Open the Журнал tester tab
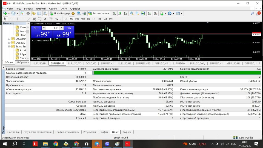Screen dimensions: 263x148 pos(127,132)
